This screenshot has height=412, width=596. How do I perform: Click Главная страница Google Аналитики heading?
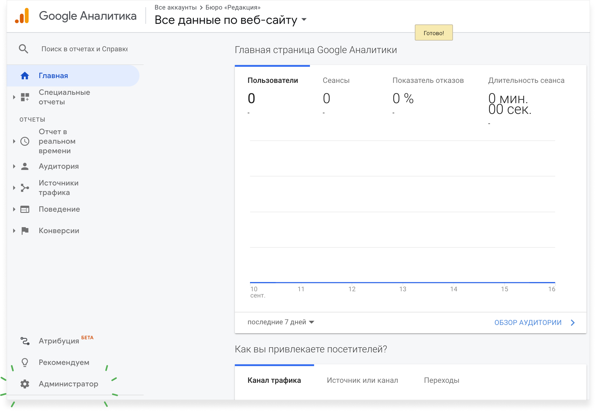point(316,50)
